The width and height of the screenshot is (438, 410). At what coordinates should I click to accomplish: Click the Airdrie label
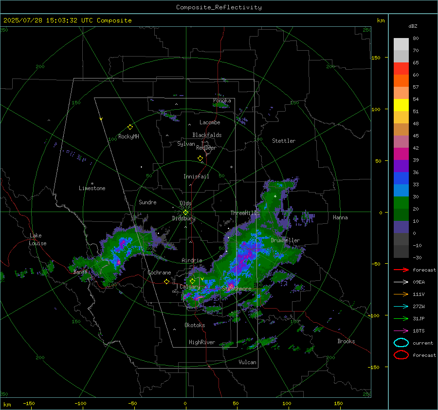point(192,260)
